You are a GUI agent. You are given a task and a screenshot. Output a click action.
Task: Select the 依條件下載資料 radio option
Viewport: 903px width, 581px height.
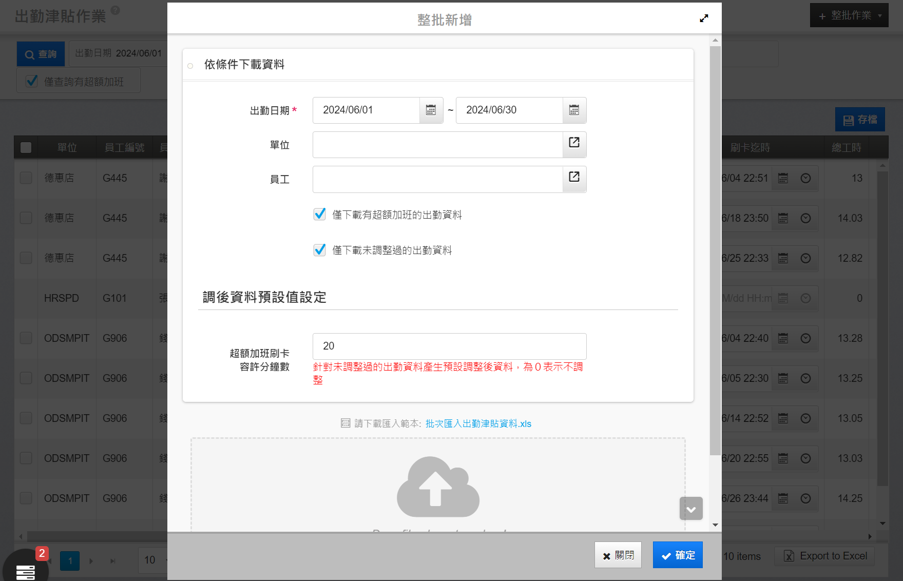click(x=190, y=66)
